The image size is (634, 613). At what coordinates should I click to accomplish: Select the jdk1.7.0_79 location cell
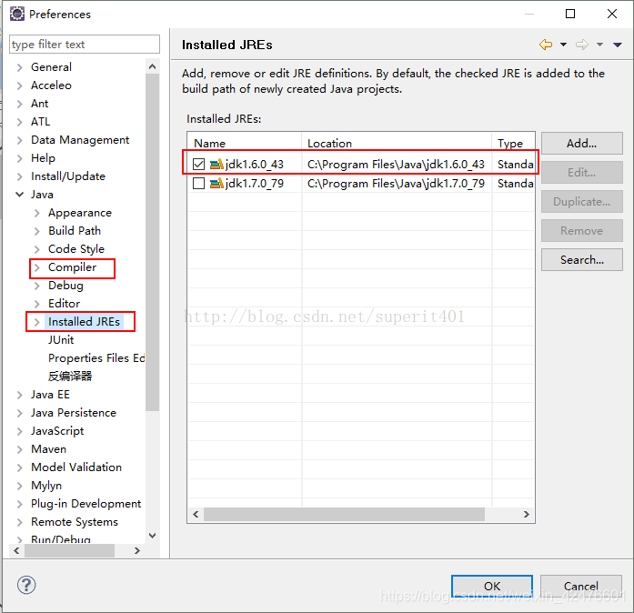point(396,183)
